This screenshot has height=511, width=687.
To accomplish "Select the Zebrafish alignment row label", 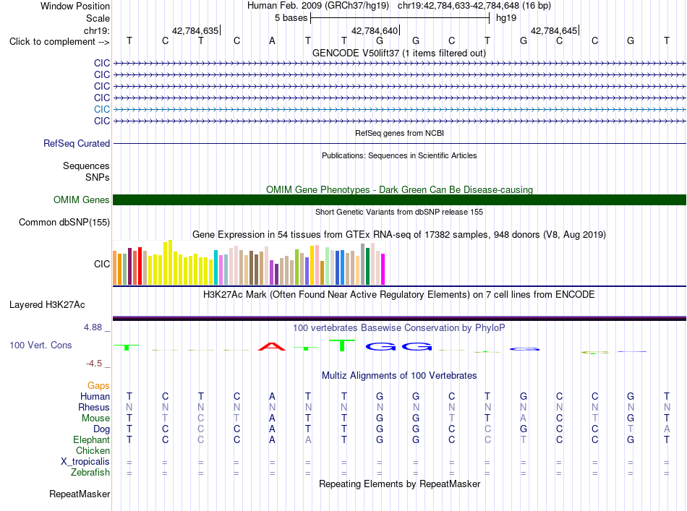I will point(90,473).
